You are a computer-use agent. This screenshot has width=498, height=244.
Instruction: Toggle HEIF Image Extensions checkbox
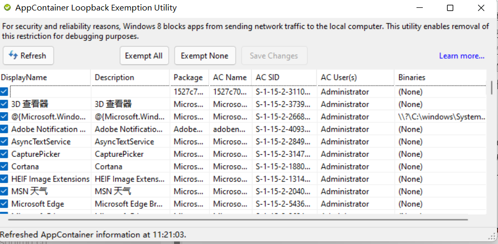4,179
